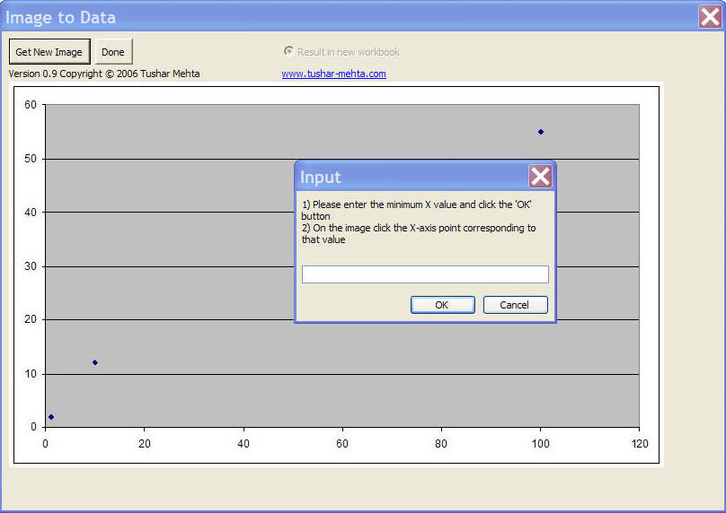Click the Y-axis label '30'
The image size is (726, 513).
31,266
